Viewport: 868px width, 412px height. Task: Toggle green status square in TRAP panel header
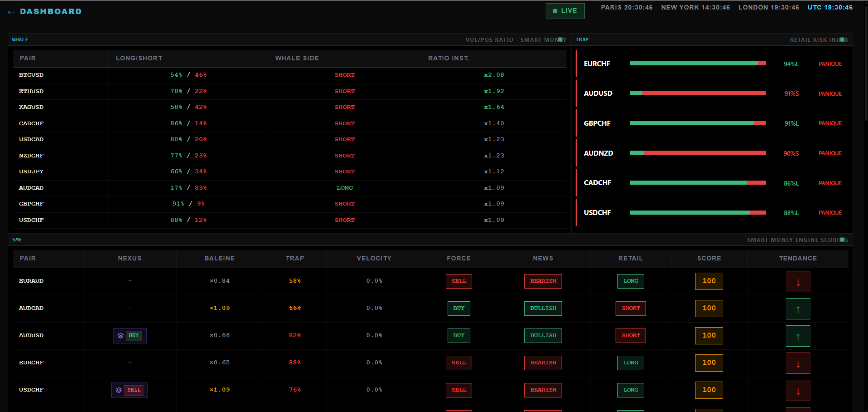pyautogui.click(x=843, y=39)
